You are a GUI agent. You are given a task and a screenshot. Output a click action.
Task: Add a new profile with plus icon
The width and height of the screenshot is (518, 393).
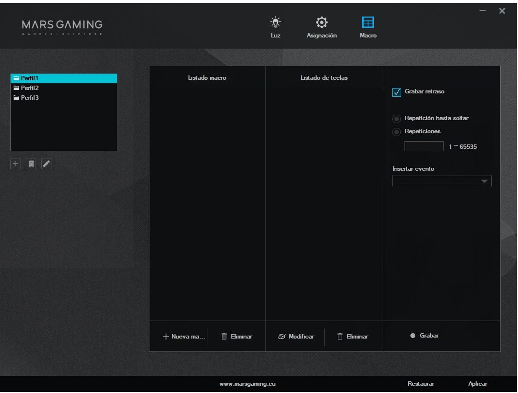pos(15,163)
